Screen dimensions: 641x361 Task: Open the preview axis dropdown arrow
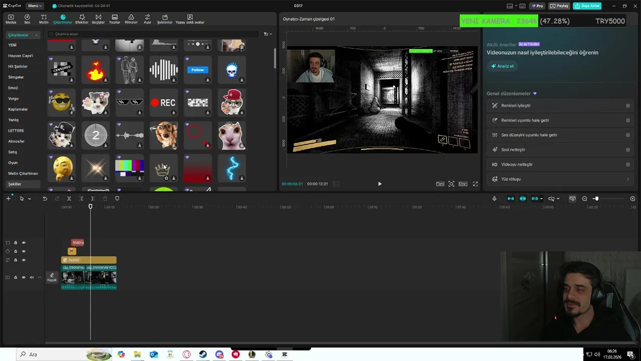[x=558, y=199]
